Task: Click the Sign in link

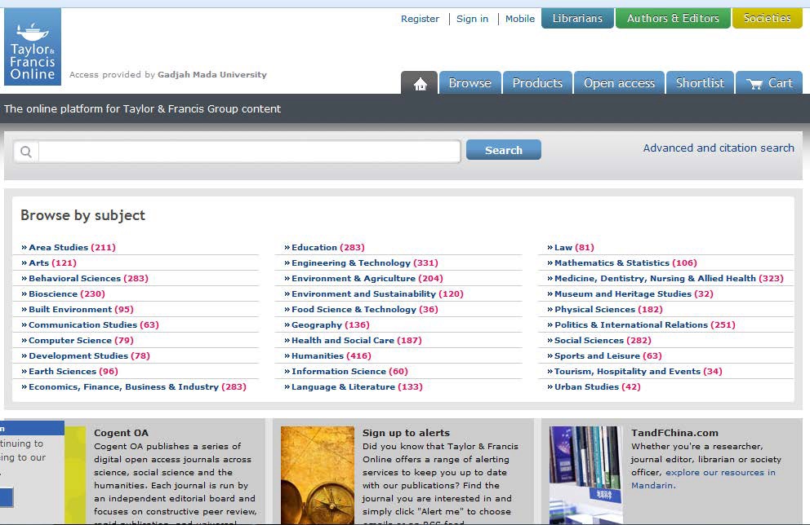Action: [472, 19]
